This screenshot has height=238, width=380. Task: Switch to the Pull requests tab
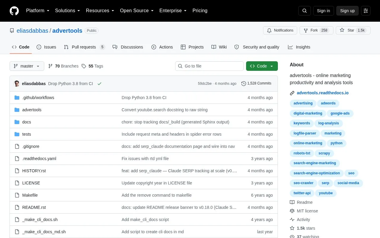[85, 47]
